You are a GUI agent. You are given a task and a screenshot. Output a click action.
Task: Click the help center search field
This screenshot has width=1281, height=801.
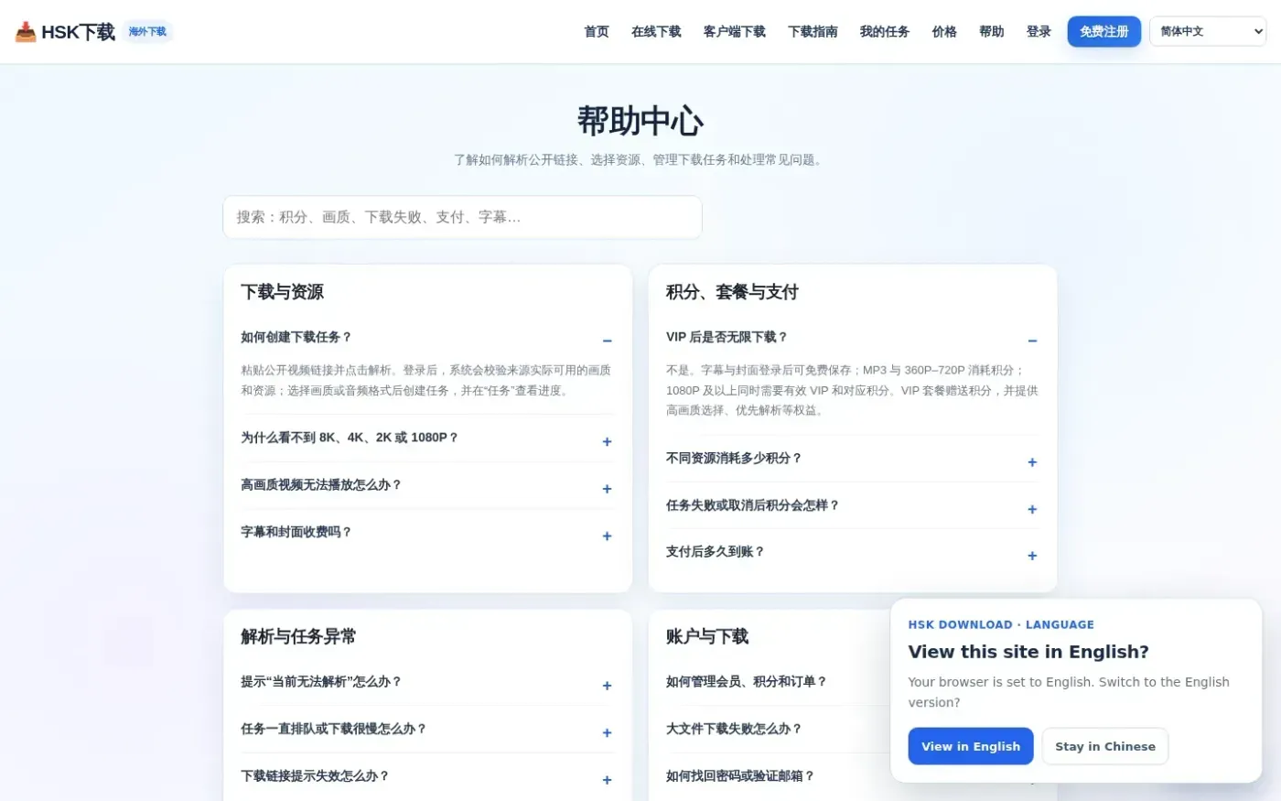pyautogui.click(x=462, y=218)
